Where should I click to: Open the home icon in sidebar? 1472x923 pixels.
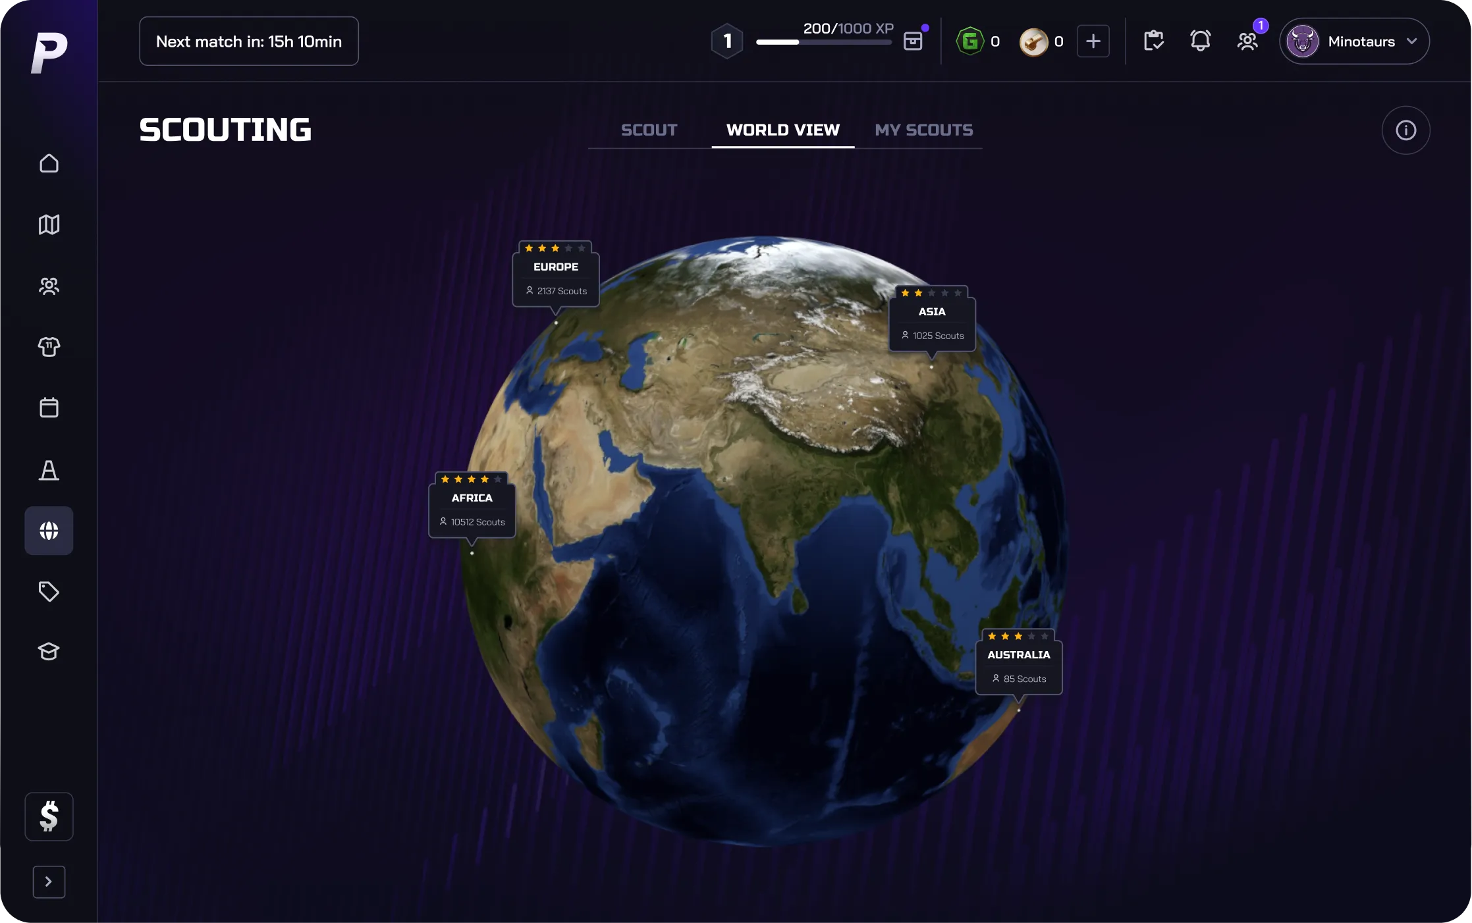click(49, 163)
